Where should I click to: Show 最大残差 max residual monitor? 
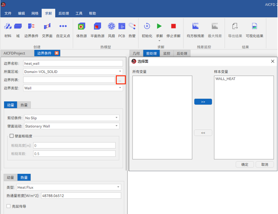tap(215, 26)
